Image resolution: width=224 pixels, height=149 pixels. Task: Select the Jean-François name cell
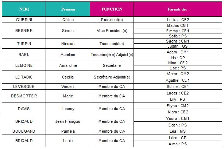coord(68,121)
